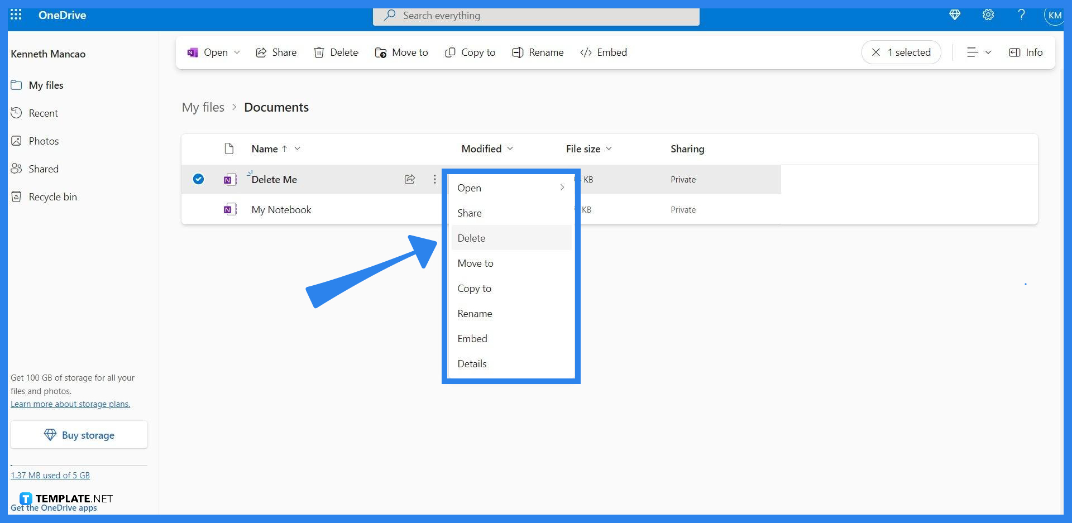Click the Buy storage button

79,435
